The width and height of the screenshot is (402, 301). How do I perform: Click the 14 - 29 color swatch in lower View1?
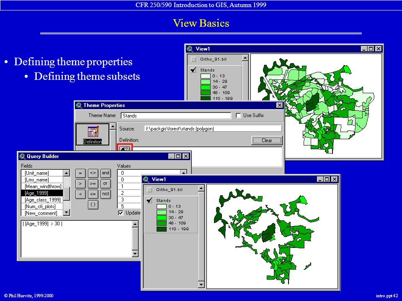point(162,212)
